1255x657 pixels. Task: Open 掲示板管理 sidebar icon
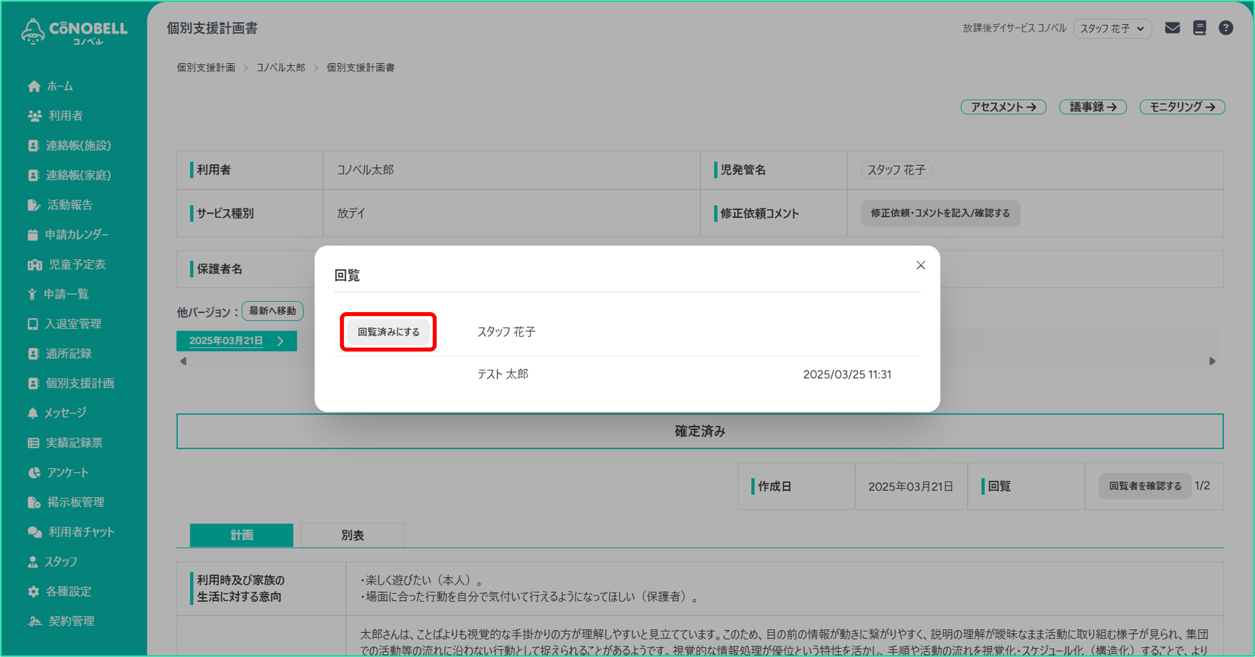pyautogui.click(x=34, y=502)
